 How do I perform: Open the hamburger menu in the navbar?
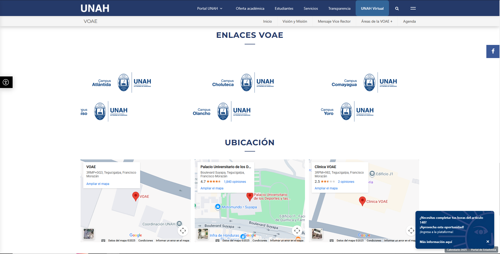pos(413,8)
